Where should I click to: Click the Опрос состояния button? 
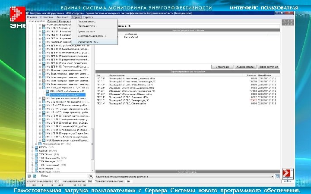click(x=269, y=67)
